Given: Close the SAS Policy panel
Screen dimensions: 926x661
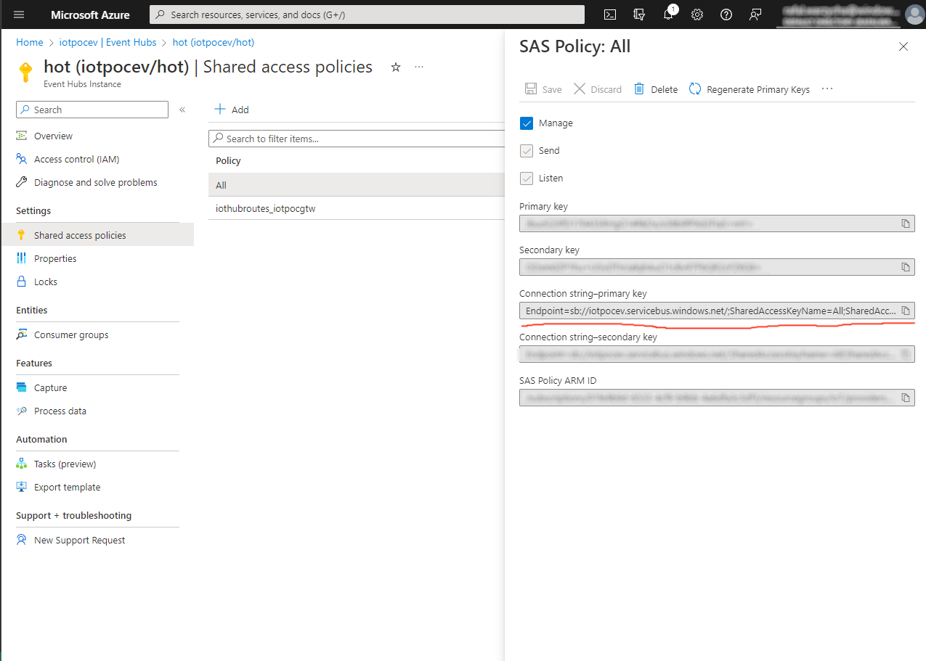Looking at the screenshot, I should [903, 46].
